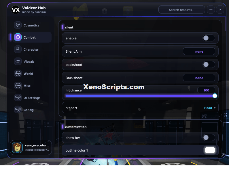Click the Config icon
The height and width of the screenshot is (174, 229).
pyautogui.click(x=18, y=110)
